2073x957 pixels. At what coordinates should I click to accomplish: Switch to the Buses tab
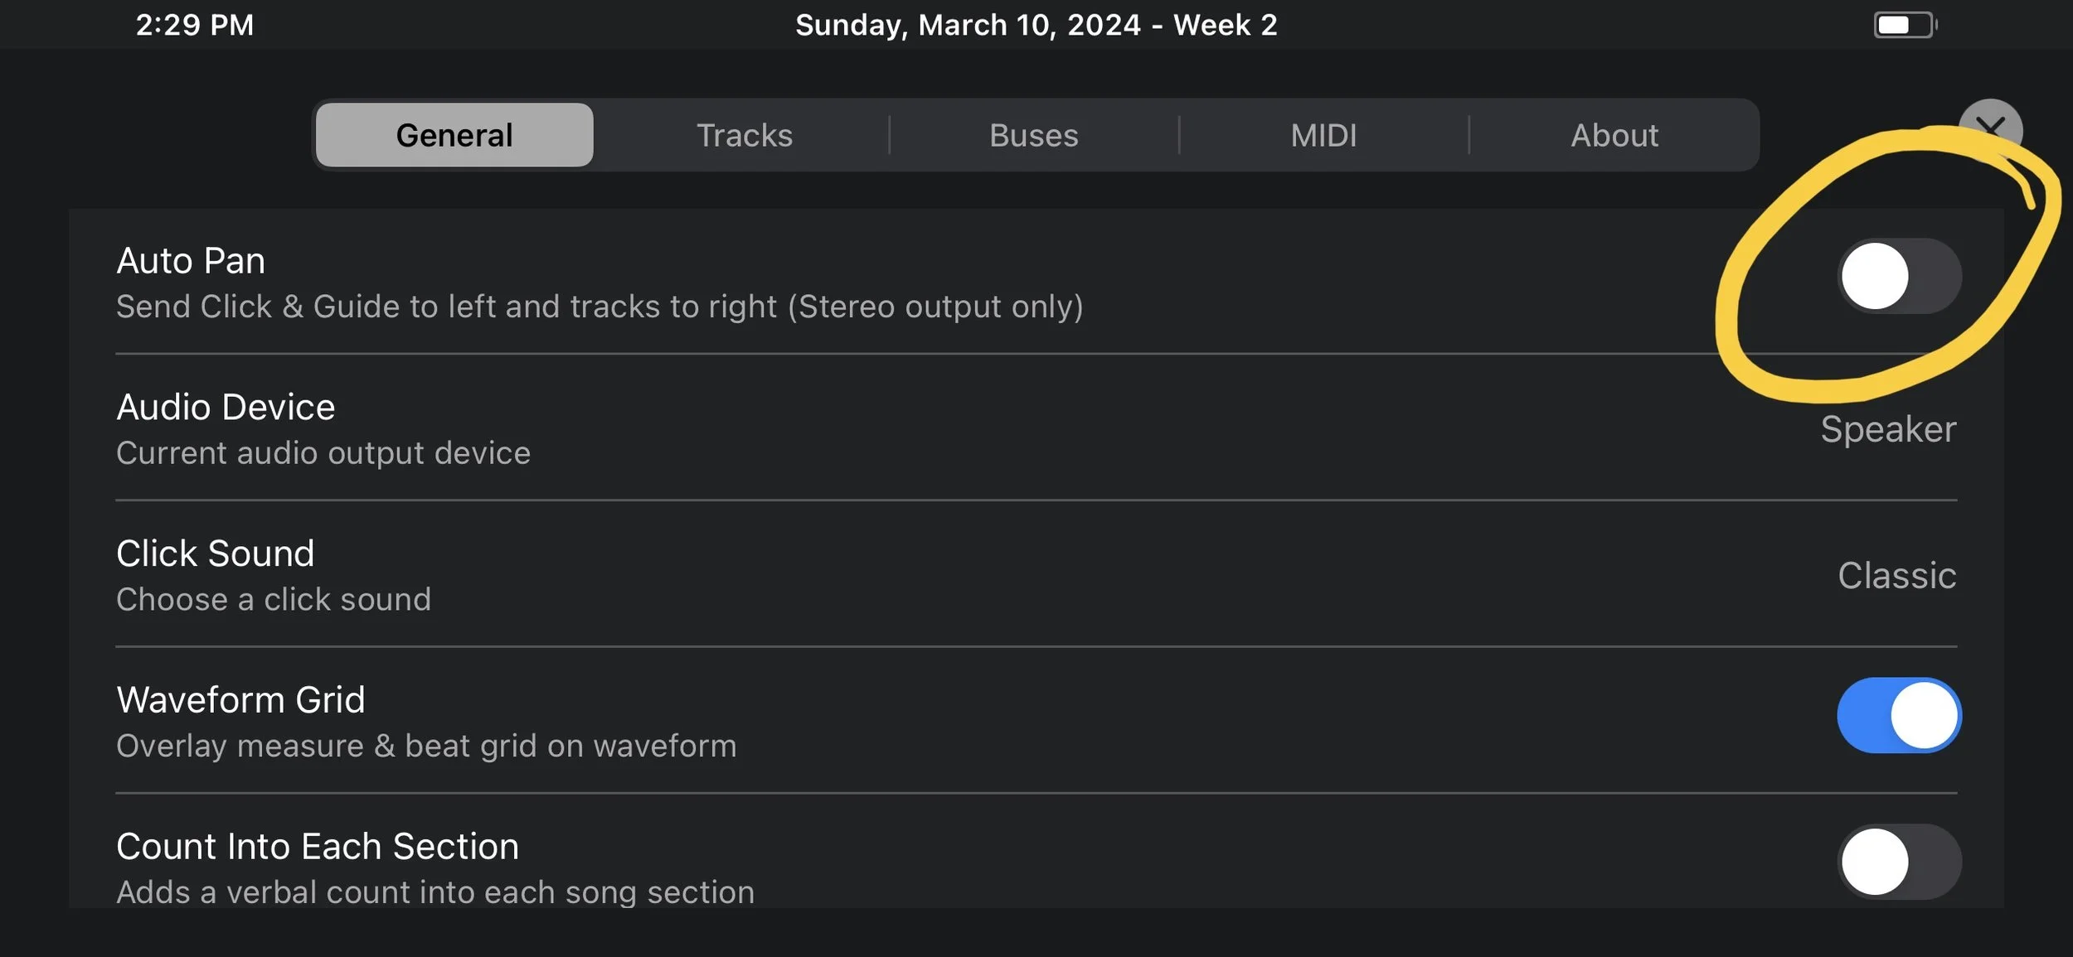tap(1033, 135)
